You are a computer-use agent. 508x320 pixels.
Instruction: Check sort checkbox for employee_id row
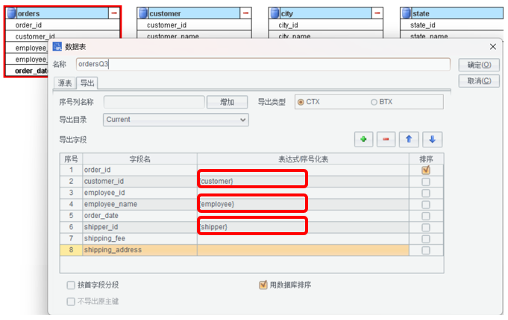tap(426, 193)
